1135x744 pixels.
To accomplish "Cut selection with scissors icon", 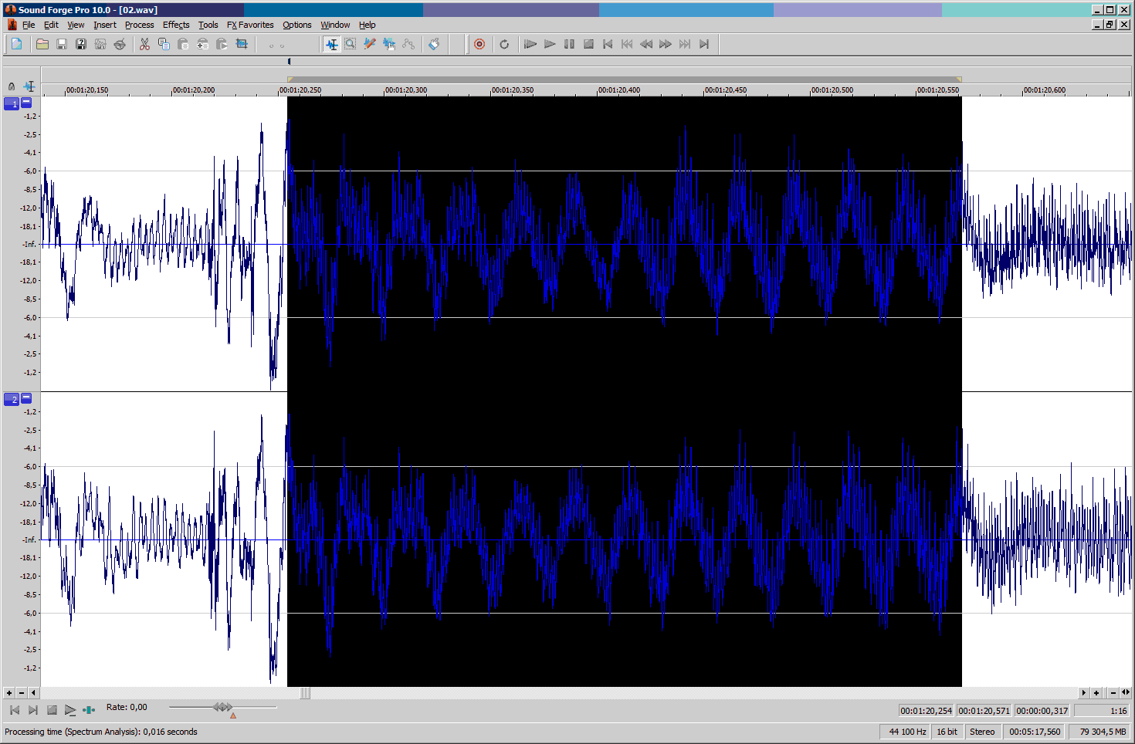I will (x=144, y=44).
